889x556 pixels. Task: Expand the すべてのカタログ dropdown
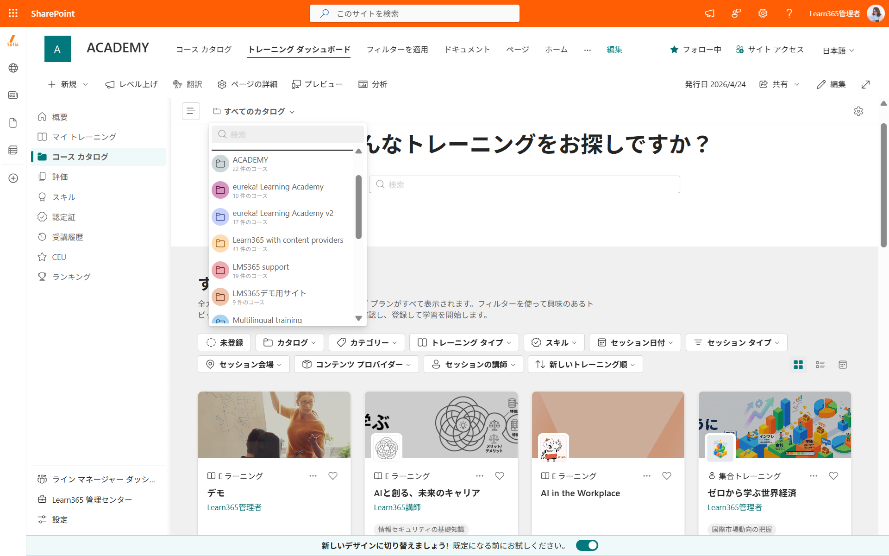[254, 111]
